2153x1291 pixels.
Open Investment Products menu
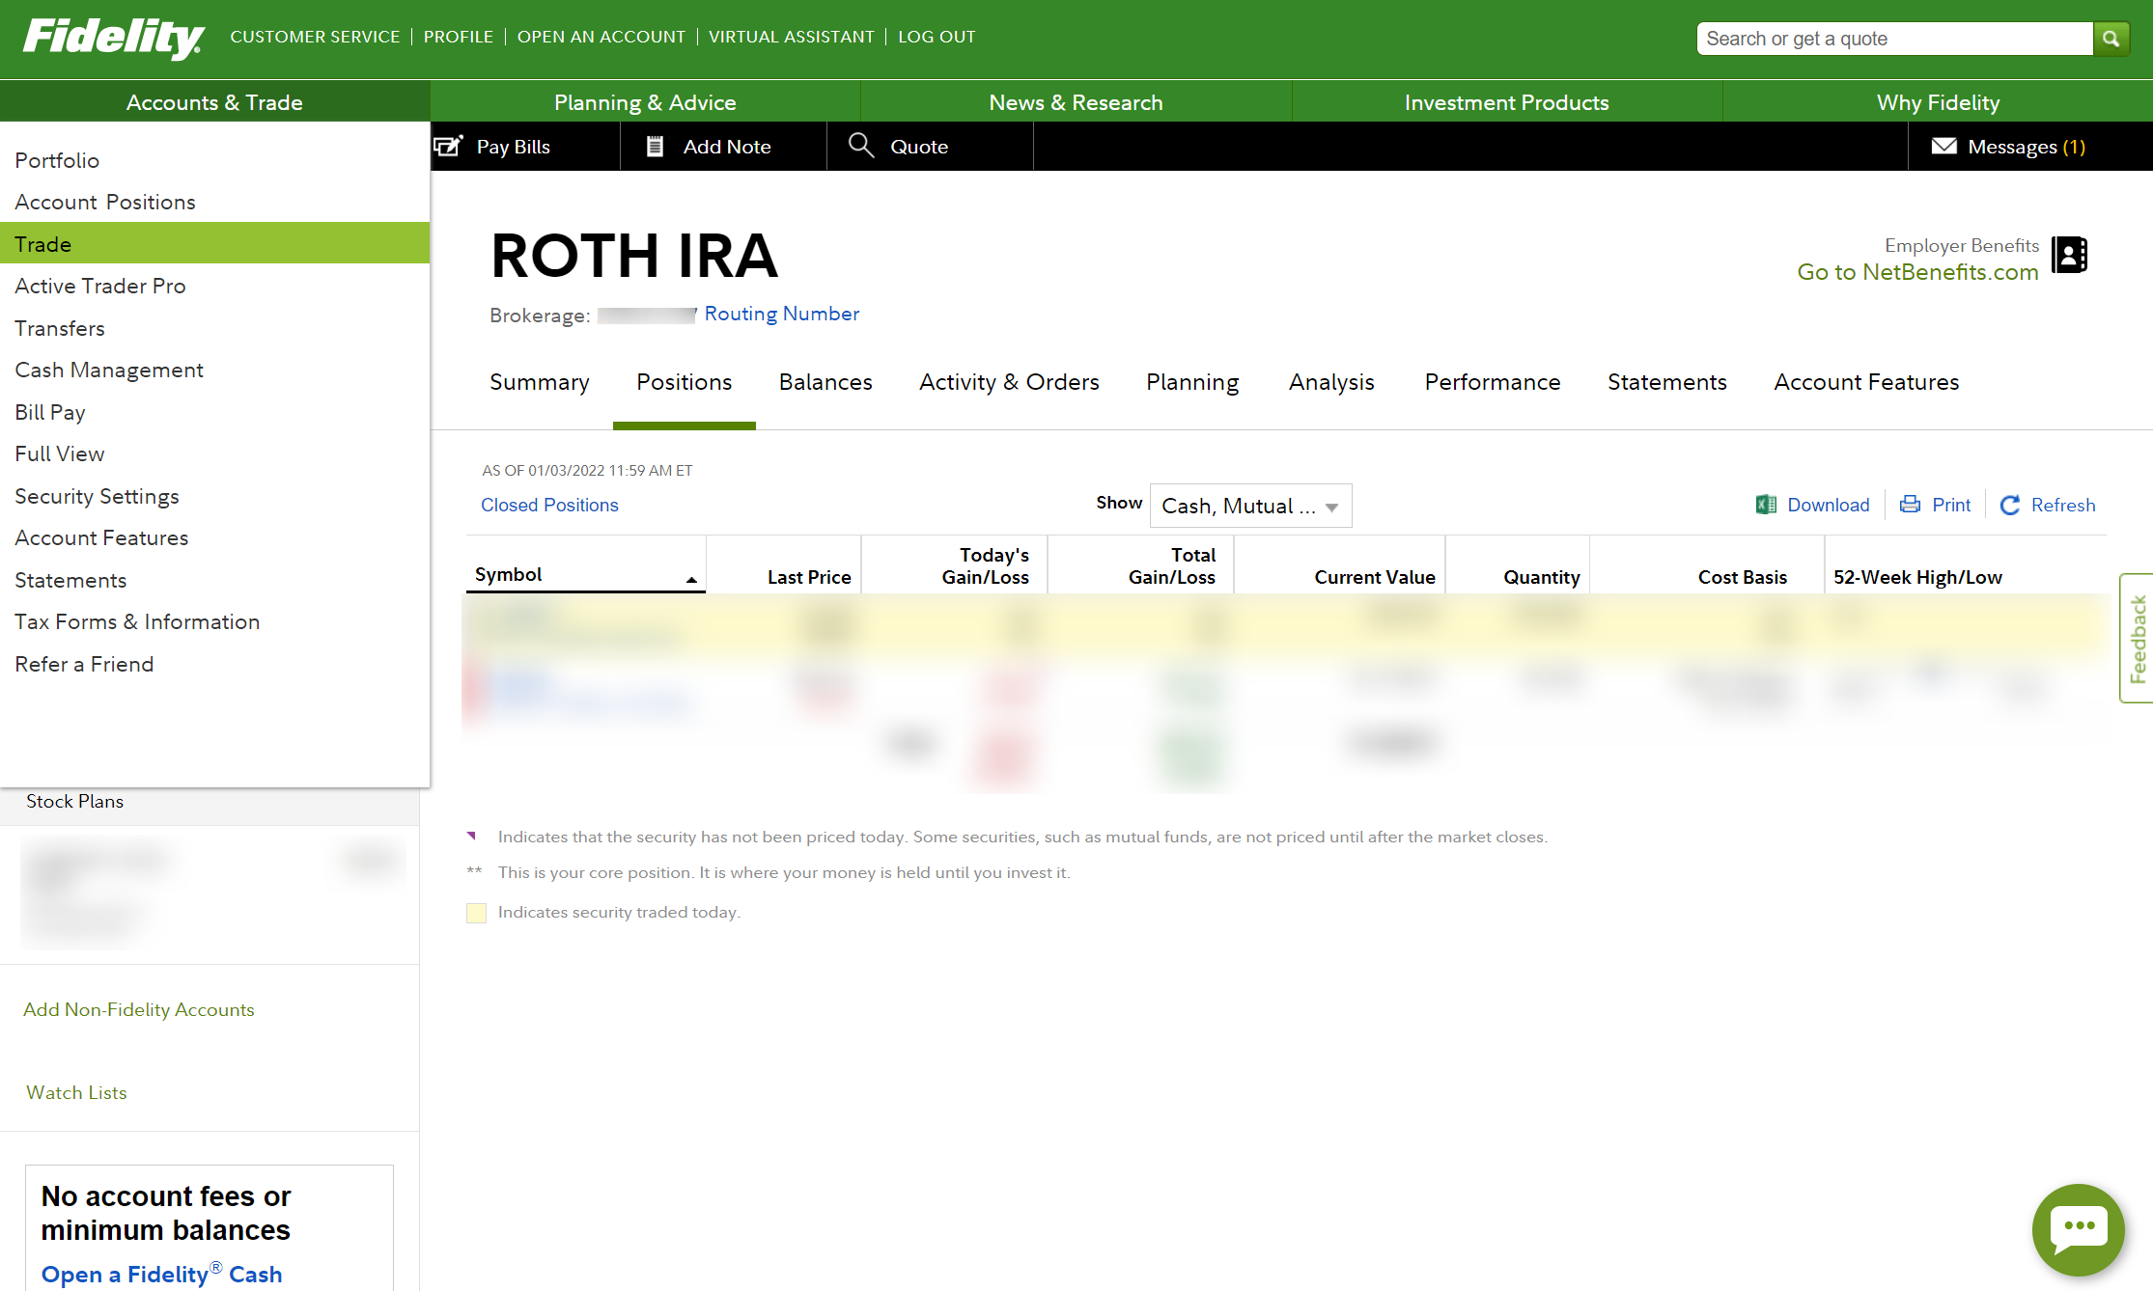click(x=1506, y=102)
